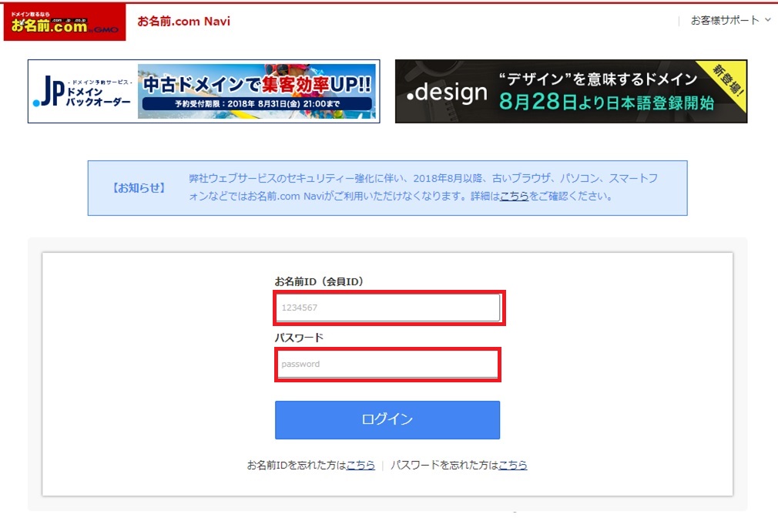778x518 pixels.
Task: Click the お名前.com logo
Action: [65, 22]
